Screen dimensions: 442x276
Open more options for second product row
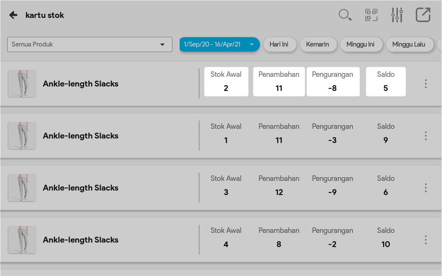pos(426,136)
